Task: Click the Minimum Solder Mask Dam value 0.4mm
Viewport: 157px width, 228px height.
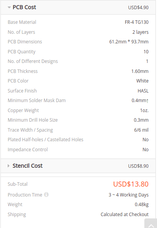Action: pos(140,101)
